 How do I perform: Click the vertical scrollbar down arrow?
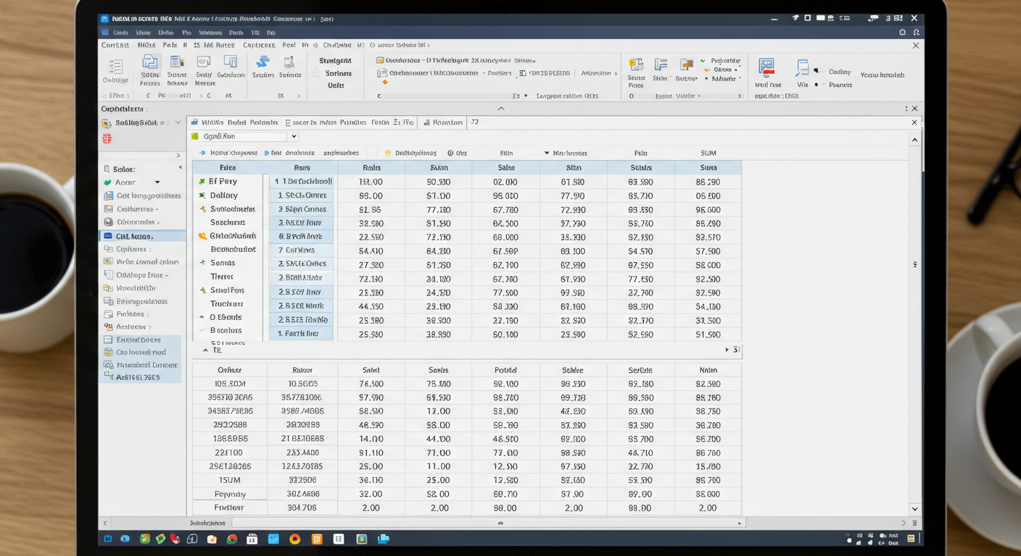point(914,509)
